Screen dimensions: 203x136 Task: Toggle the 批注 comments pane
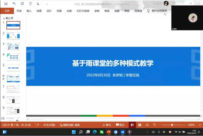click(x=120, y=125)
